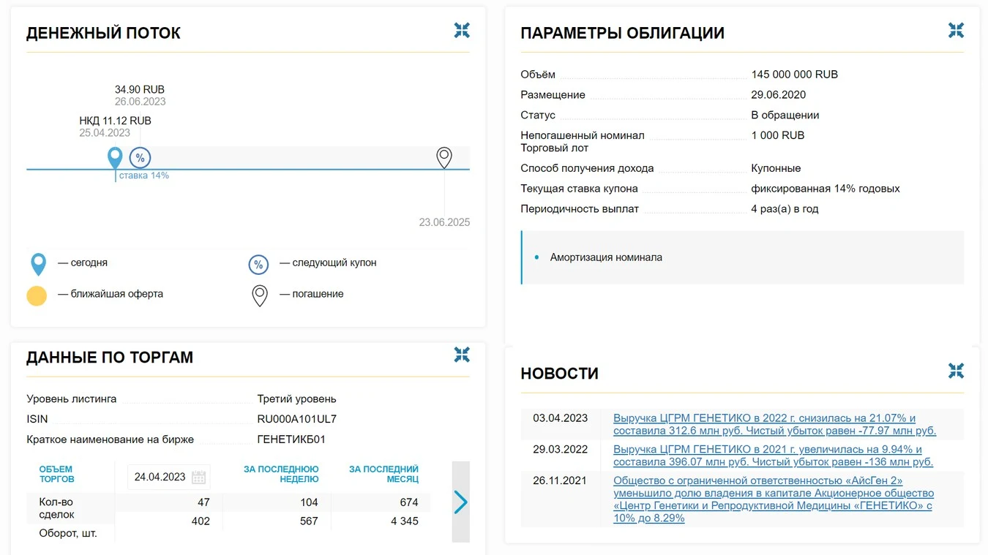Click the legend pin icon for погашение

[259, 295]
